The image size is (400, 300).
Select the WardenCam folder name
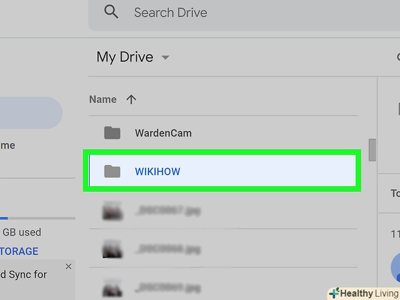click(163, 133)
